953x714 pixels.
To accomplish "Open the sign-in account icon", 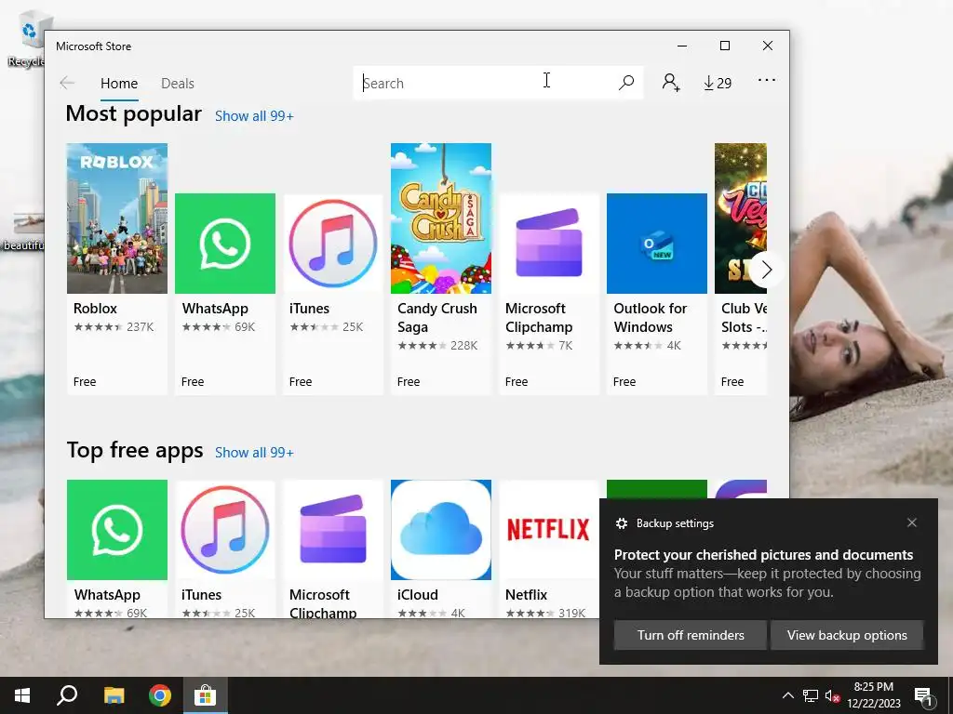I will (670, 83).
